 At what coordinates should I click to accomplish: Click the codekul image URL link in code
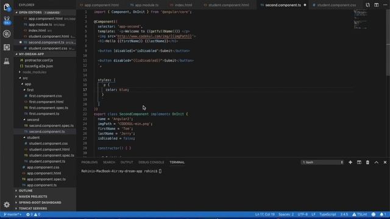[x=154, y=36]
